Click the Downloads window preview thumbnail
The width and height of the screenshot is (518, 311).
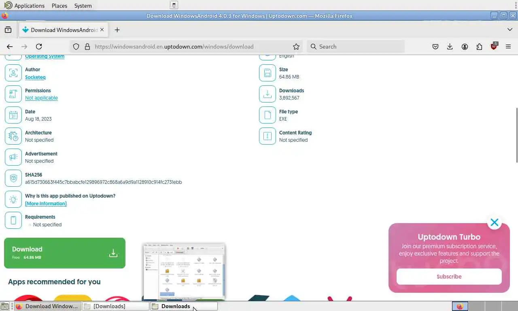click(184, 272)
